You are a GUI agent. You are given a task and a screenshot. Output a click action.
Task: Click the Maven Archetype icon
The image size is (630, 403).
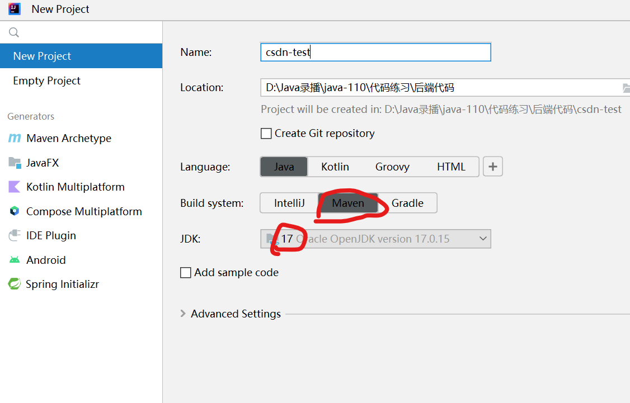(15, 138)
